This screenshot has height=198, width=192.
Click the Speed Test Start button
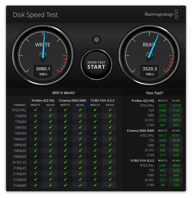[x=96, y=65]
